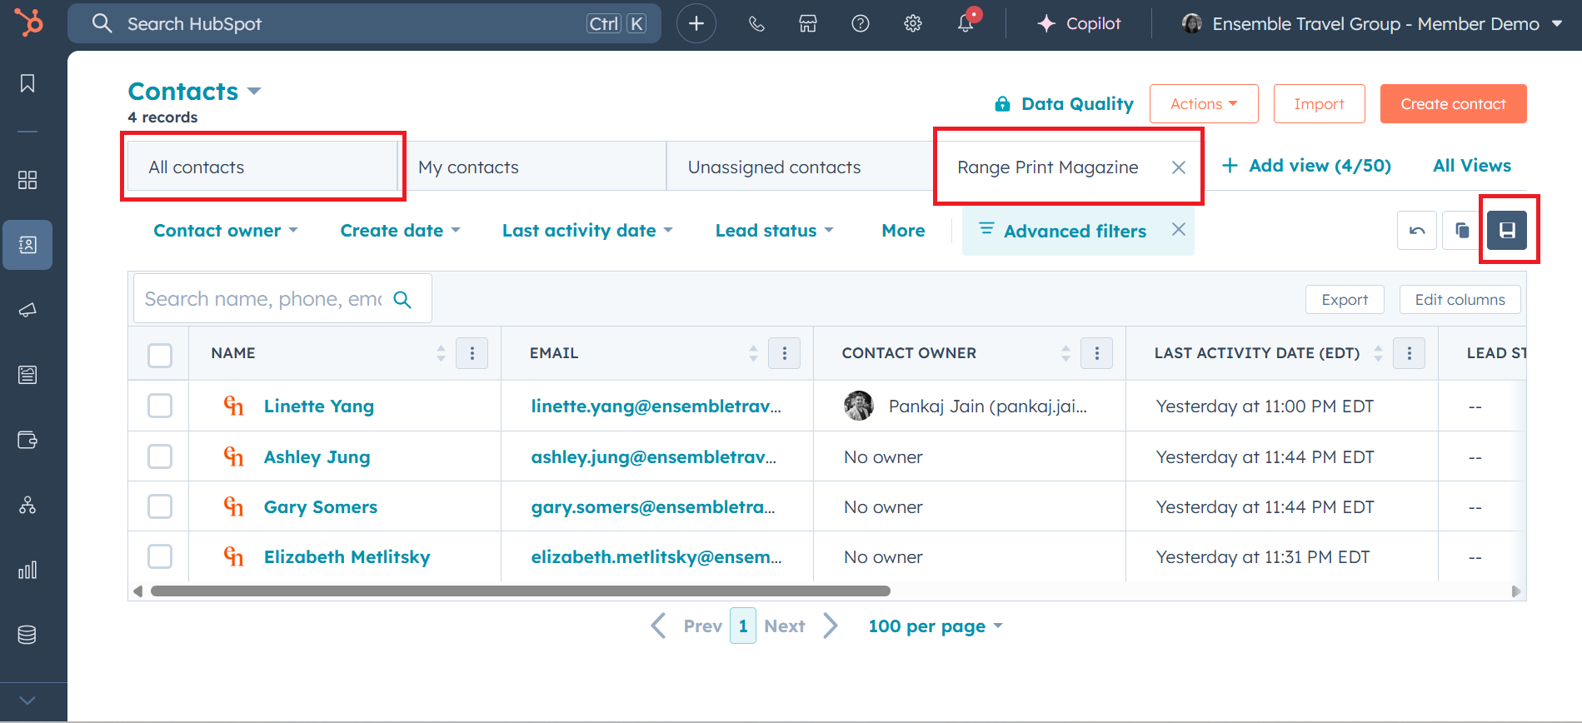Click the clone view icon
This screenshot has width=1582, height=723.
point(1462,230)
